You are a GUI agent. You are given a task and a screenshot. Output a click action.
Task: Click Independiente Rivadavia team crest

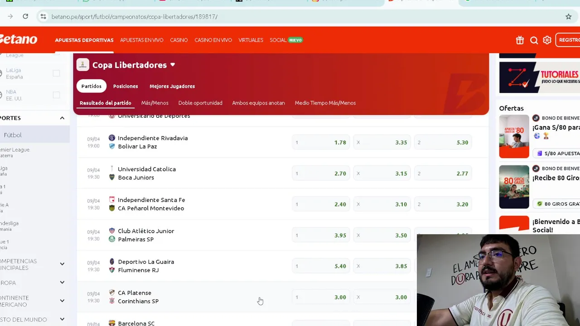click(x=112, y=138)
